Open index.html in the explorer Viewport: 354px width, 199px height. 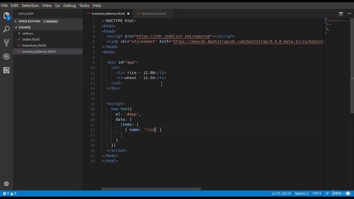pyautogui.click(x=31, y=39)
